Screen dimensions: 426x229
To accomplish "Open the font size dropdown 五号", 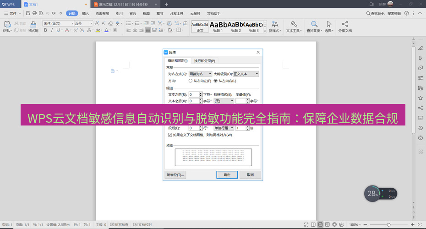I will [83, 23].
